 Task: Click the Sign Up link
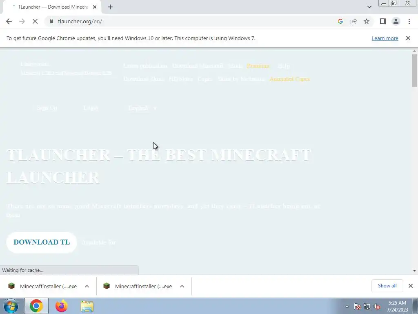pos(47,108)
